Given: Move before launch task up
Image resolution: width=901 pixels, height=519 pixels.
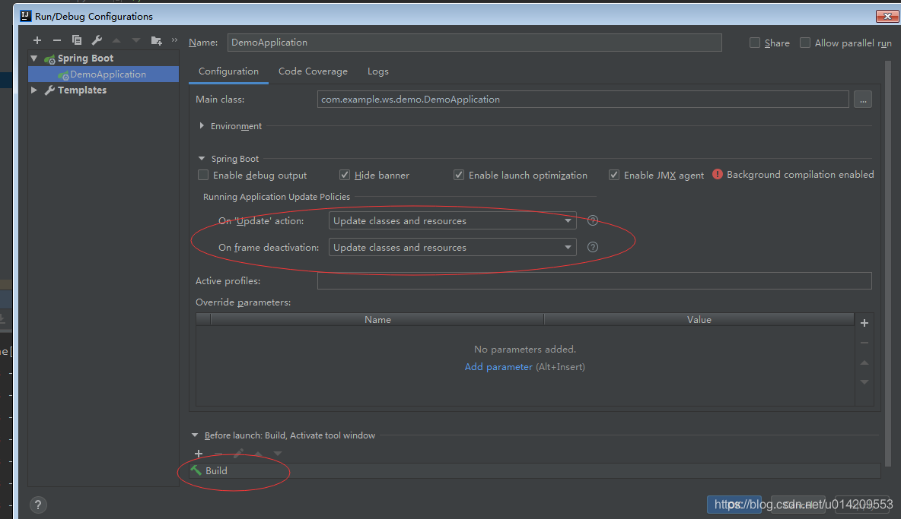Looking at the screenshot, I should [x=258, y=454].
